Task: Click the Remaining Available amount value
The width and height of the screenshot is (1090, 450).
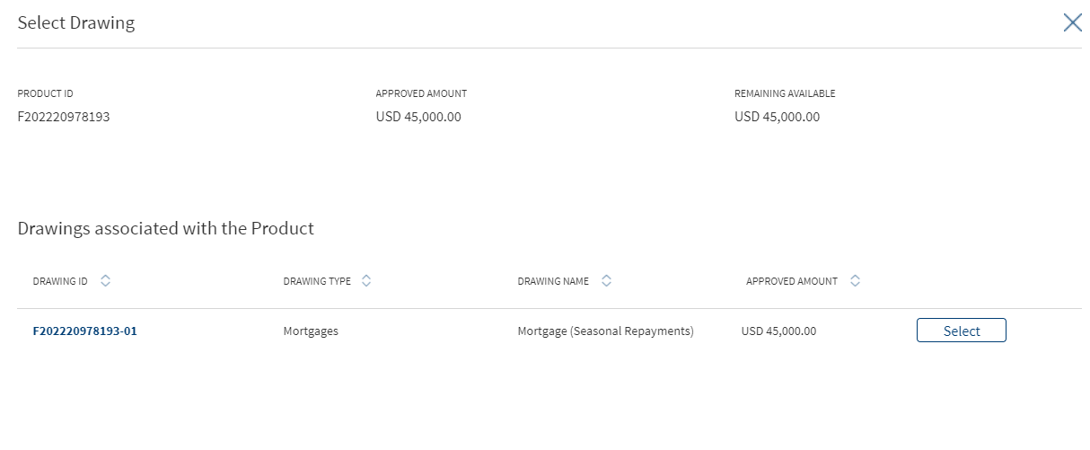Action: click(x=777, y=117)
